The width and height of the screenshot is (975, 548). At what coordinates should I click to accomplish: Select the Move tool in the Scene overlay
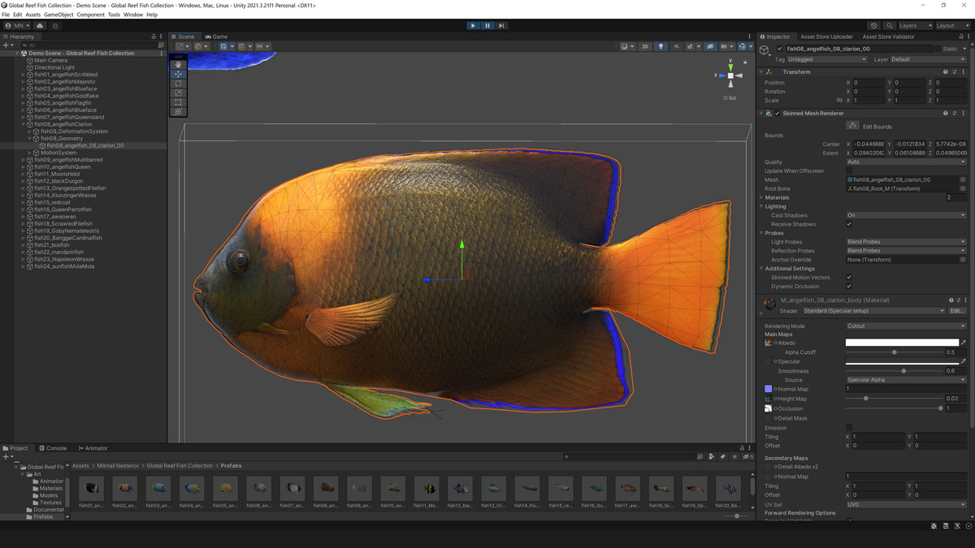tap(178, 74)
